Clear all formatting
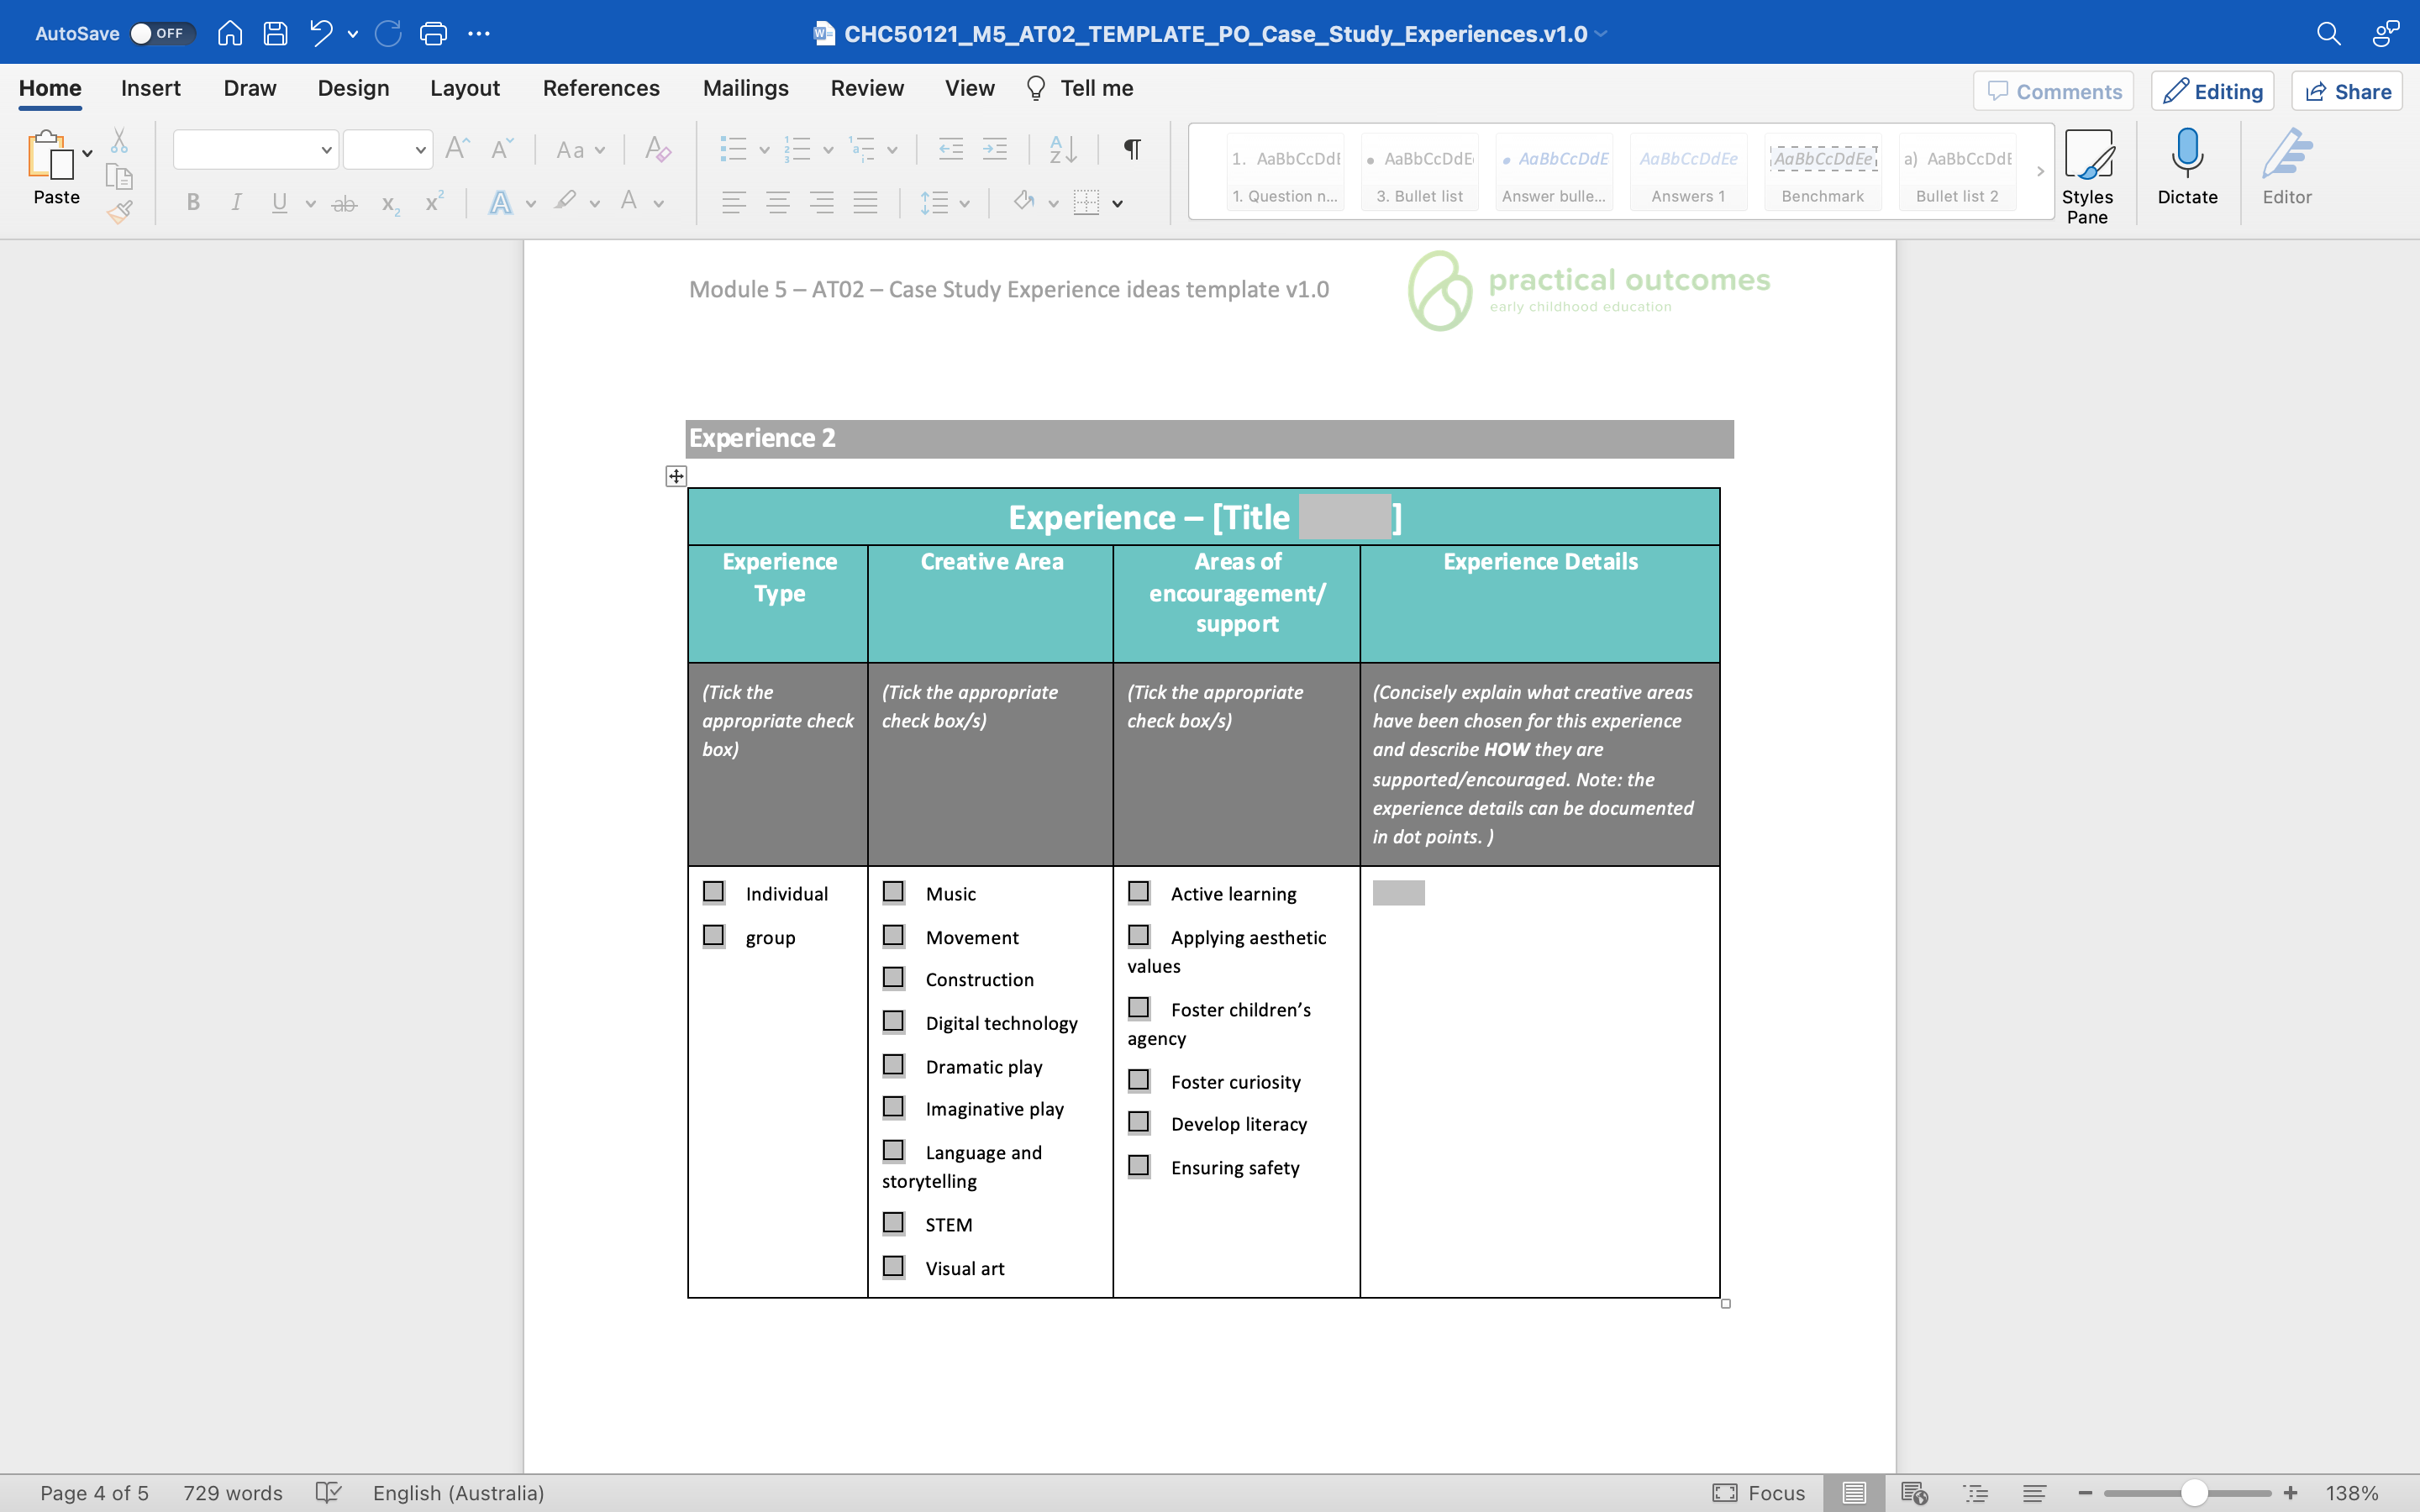Viewport: 2420px width, 1512px height. [656, 149]
